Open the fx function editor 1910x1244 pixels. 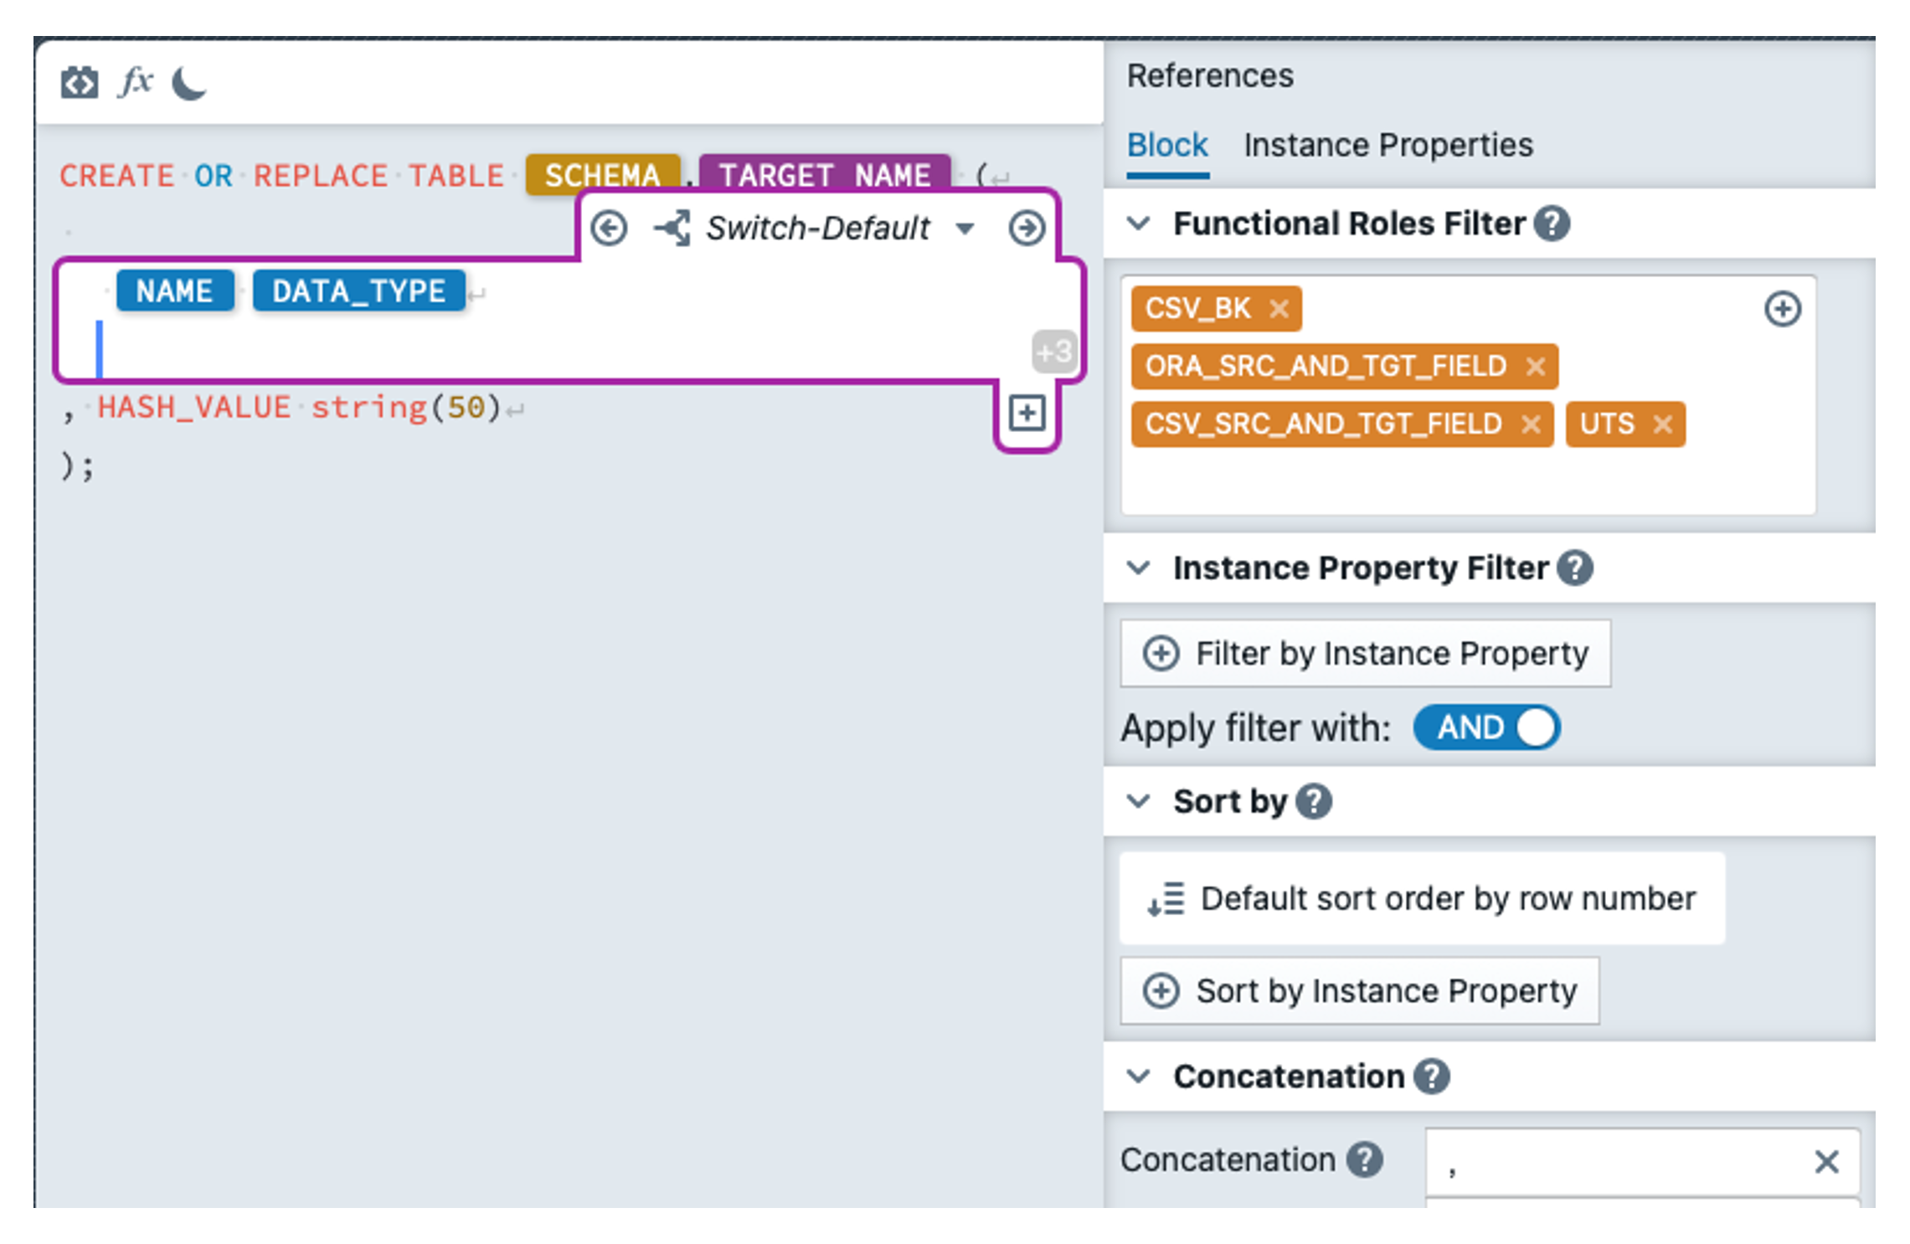tap(136, 81)
